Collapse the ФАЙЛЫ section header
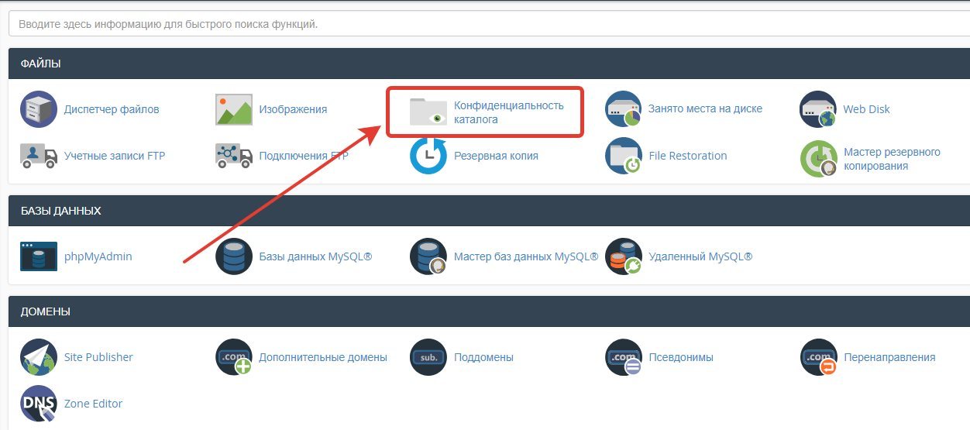Image resolution: width=970 pixels, height=430 pixels. tap(489, 64)
